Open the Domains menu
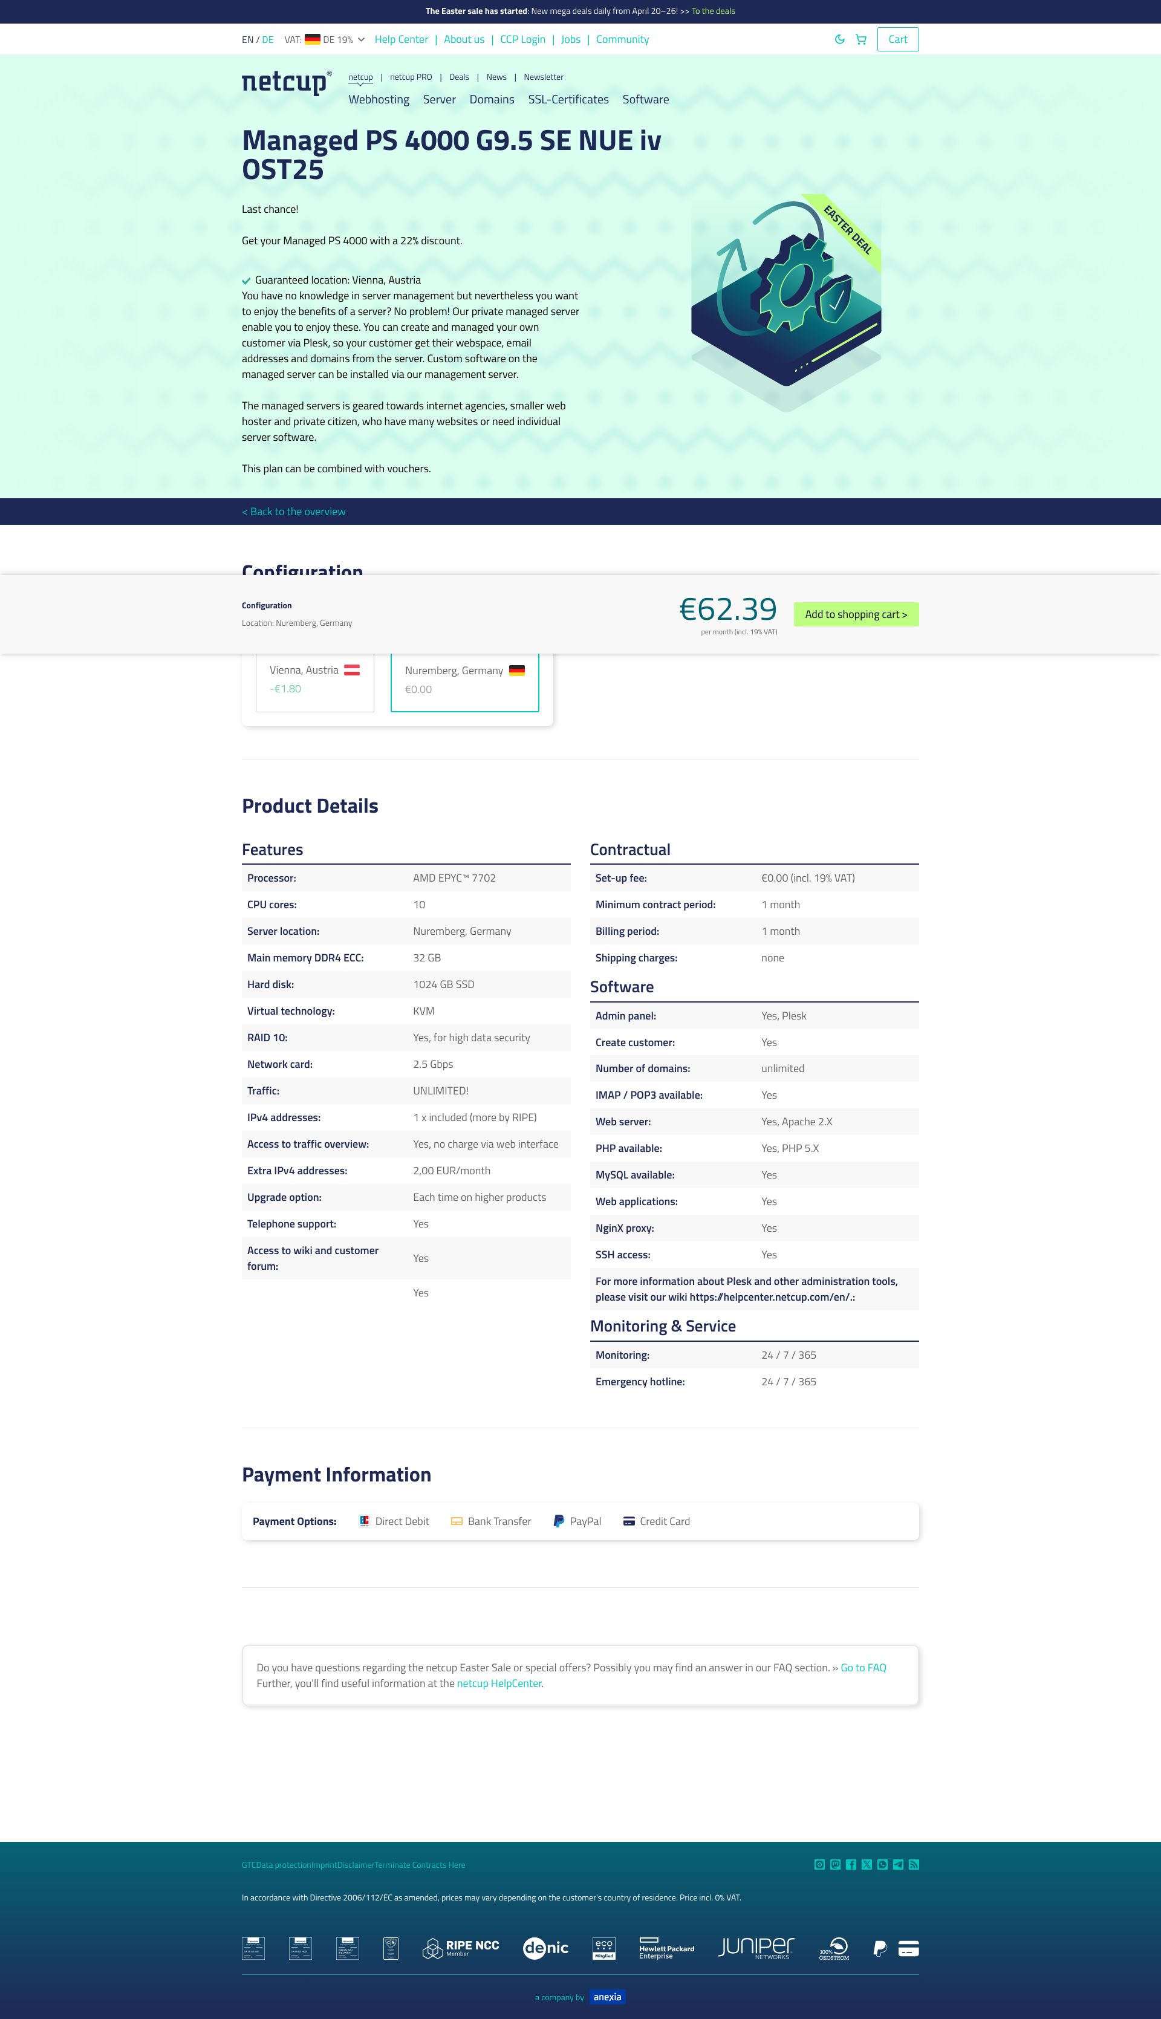 (492, 99)
